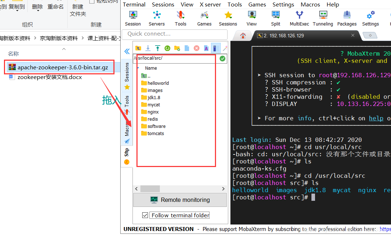This screenshot has height=236, width=391.
Task: Click the Split toolbar icon
Action: [x=275, y=18]
